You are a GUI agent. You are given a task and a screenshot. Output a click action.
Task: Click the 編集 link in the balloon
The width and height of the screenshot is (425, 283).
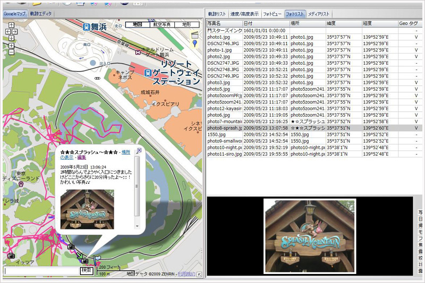tap(82, 157)
